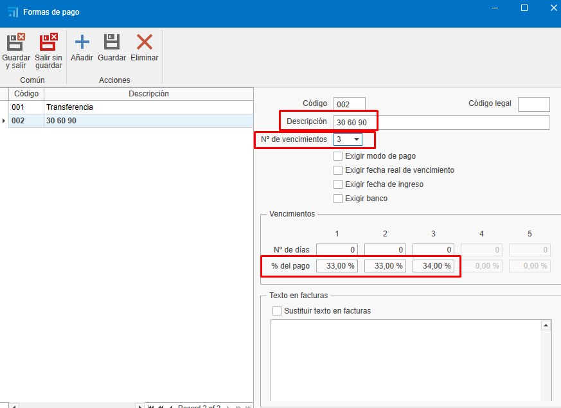This screenshot has height=408, width=561.
Task: Click Nº de días field for vencimiento 1
Action: click(337, 249)
